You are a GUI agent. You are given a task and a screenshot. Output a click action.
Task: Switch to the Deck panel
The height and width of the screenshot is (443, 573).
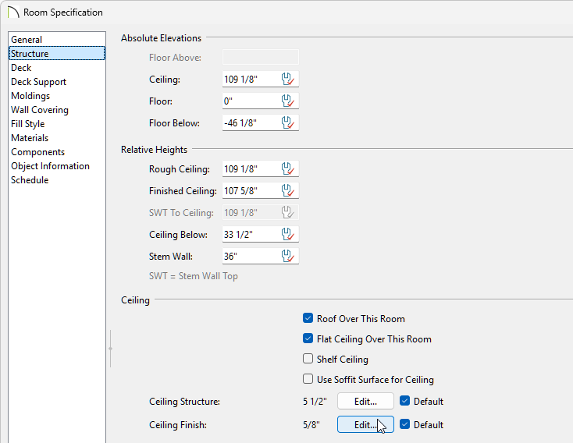click(57, 68)
